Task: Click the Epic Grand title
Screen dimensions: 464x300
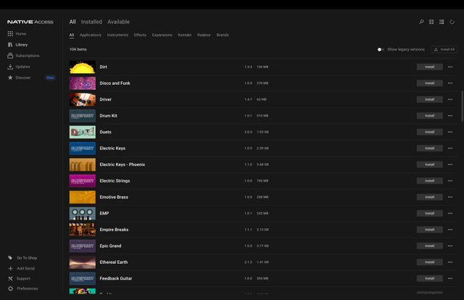Action: coord(110,246)
